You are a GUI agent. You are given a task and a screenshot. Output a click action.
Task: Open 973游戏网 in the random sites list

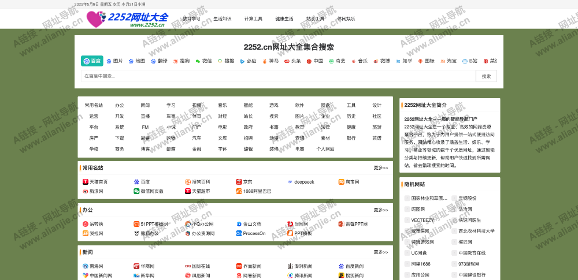(x=469, y=264)
